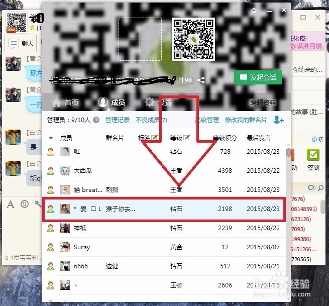Open emoji picker in chat window

point(25,204)
